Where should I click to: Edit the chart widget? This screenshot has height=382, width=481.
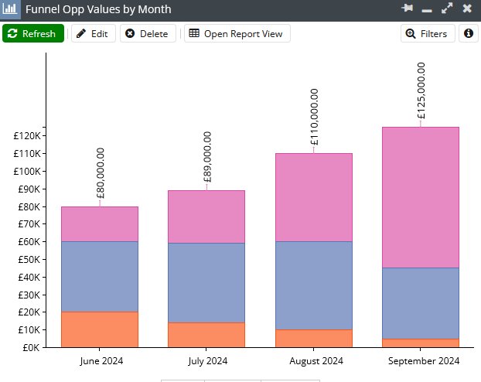click(94, 33)
